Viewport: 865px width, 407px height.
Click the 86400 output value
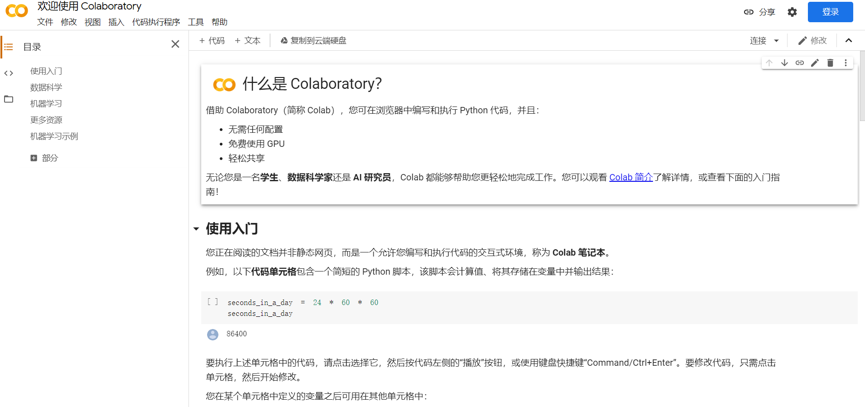tap(237, 334)
